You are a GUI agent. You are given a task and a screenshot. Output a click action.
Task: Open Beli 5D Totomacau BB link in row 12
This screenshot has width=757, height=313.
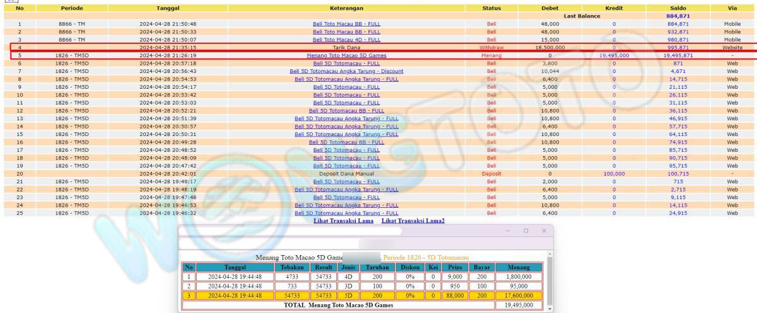tap(346, 111)
